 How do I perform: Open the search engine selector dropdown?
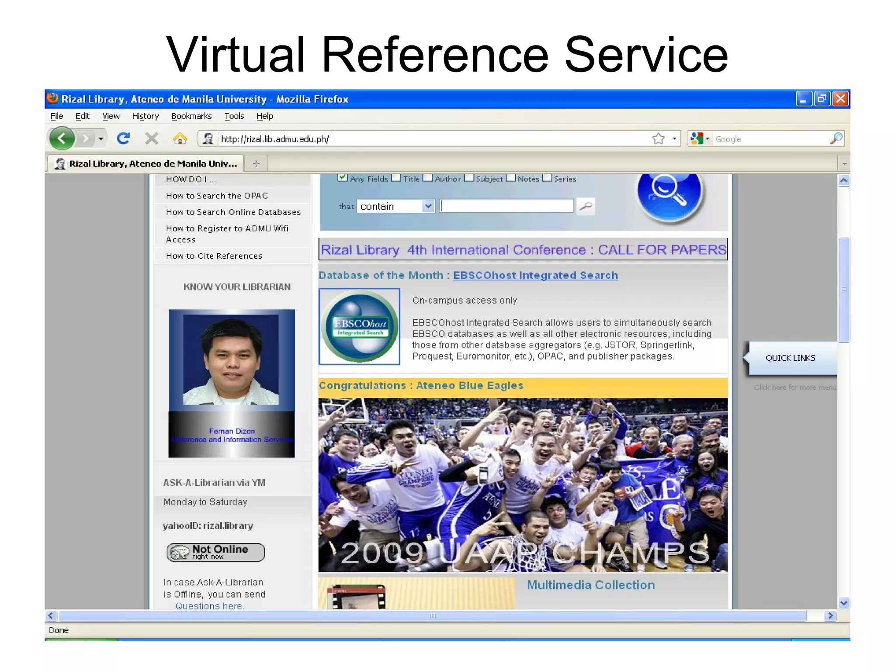click(x=700, y=139)
